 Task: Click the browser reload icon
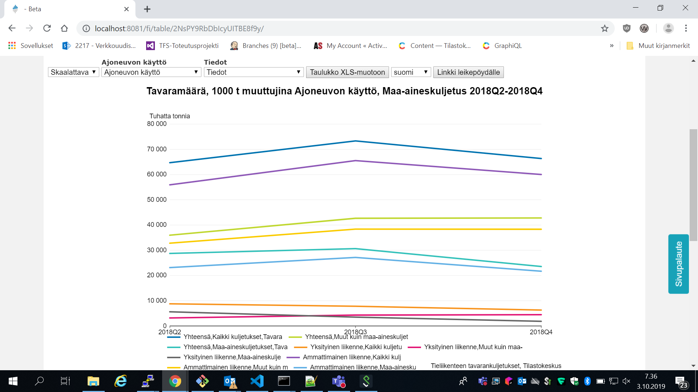pos(47,28)
